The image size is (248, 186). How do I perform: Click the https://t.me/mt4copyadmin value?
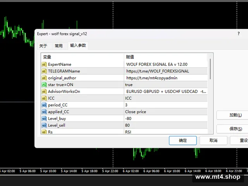click(152, 78)
